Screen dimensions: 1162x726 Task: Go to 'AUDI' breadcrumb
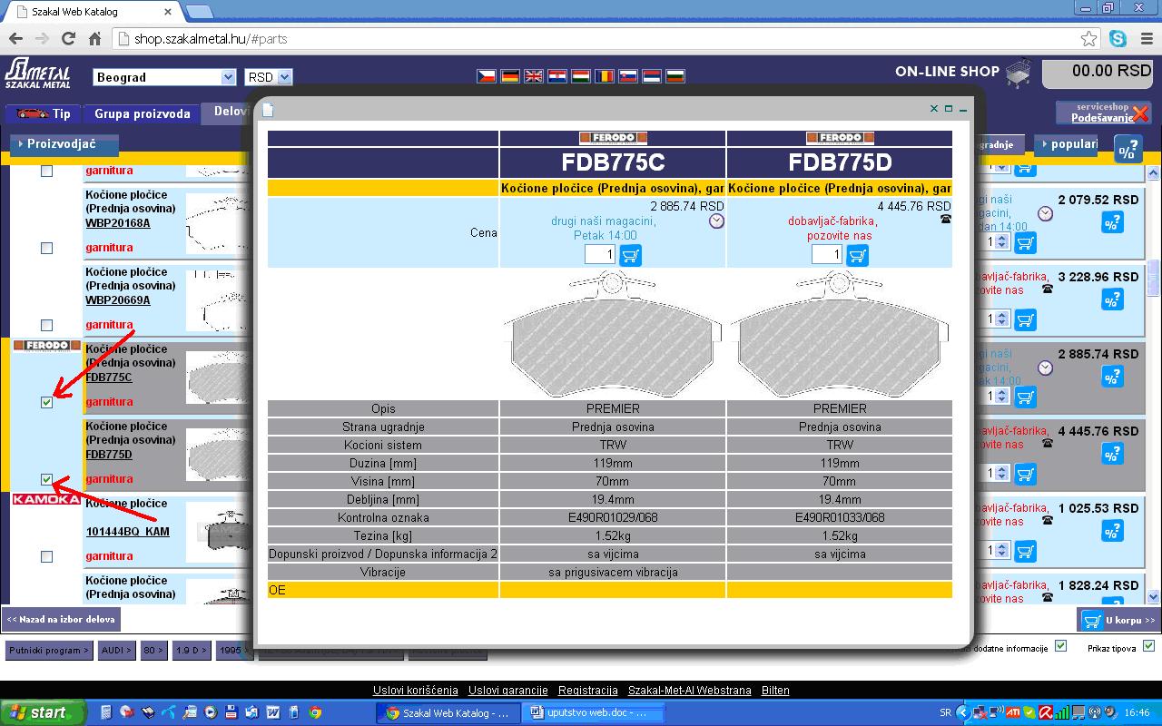(117, 650)
